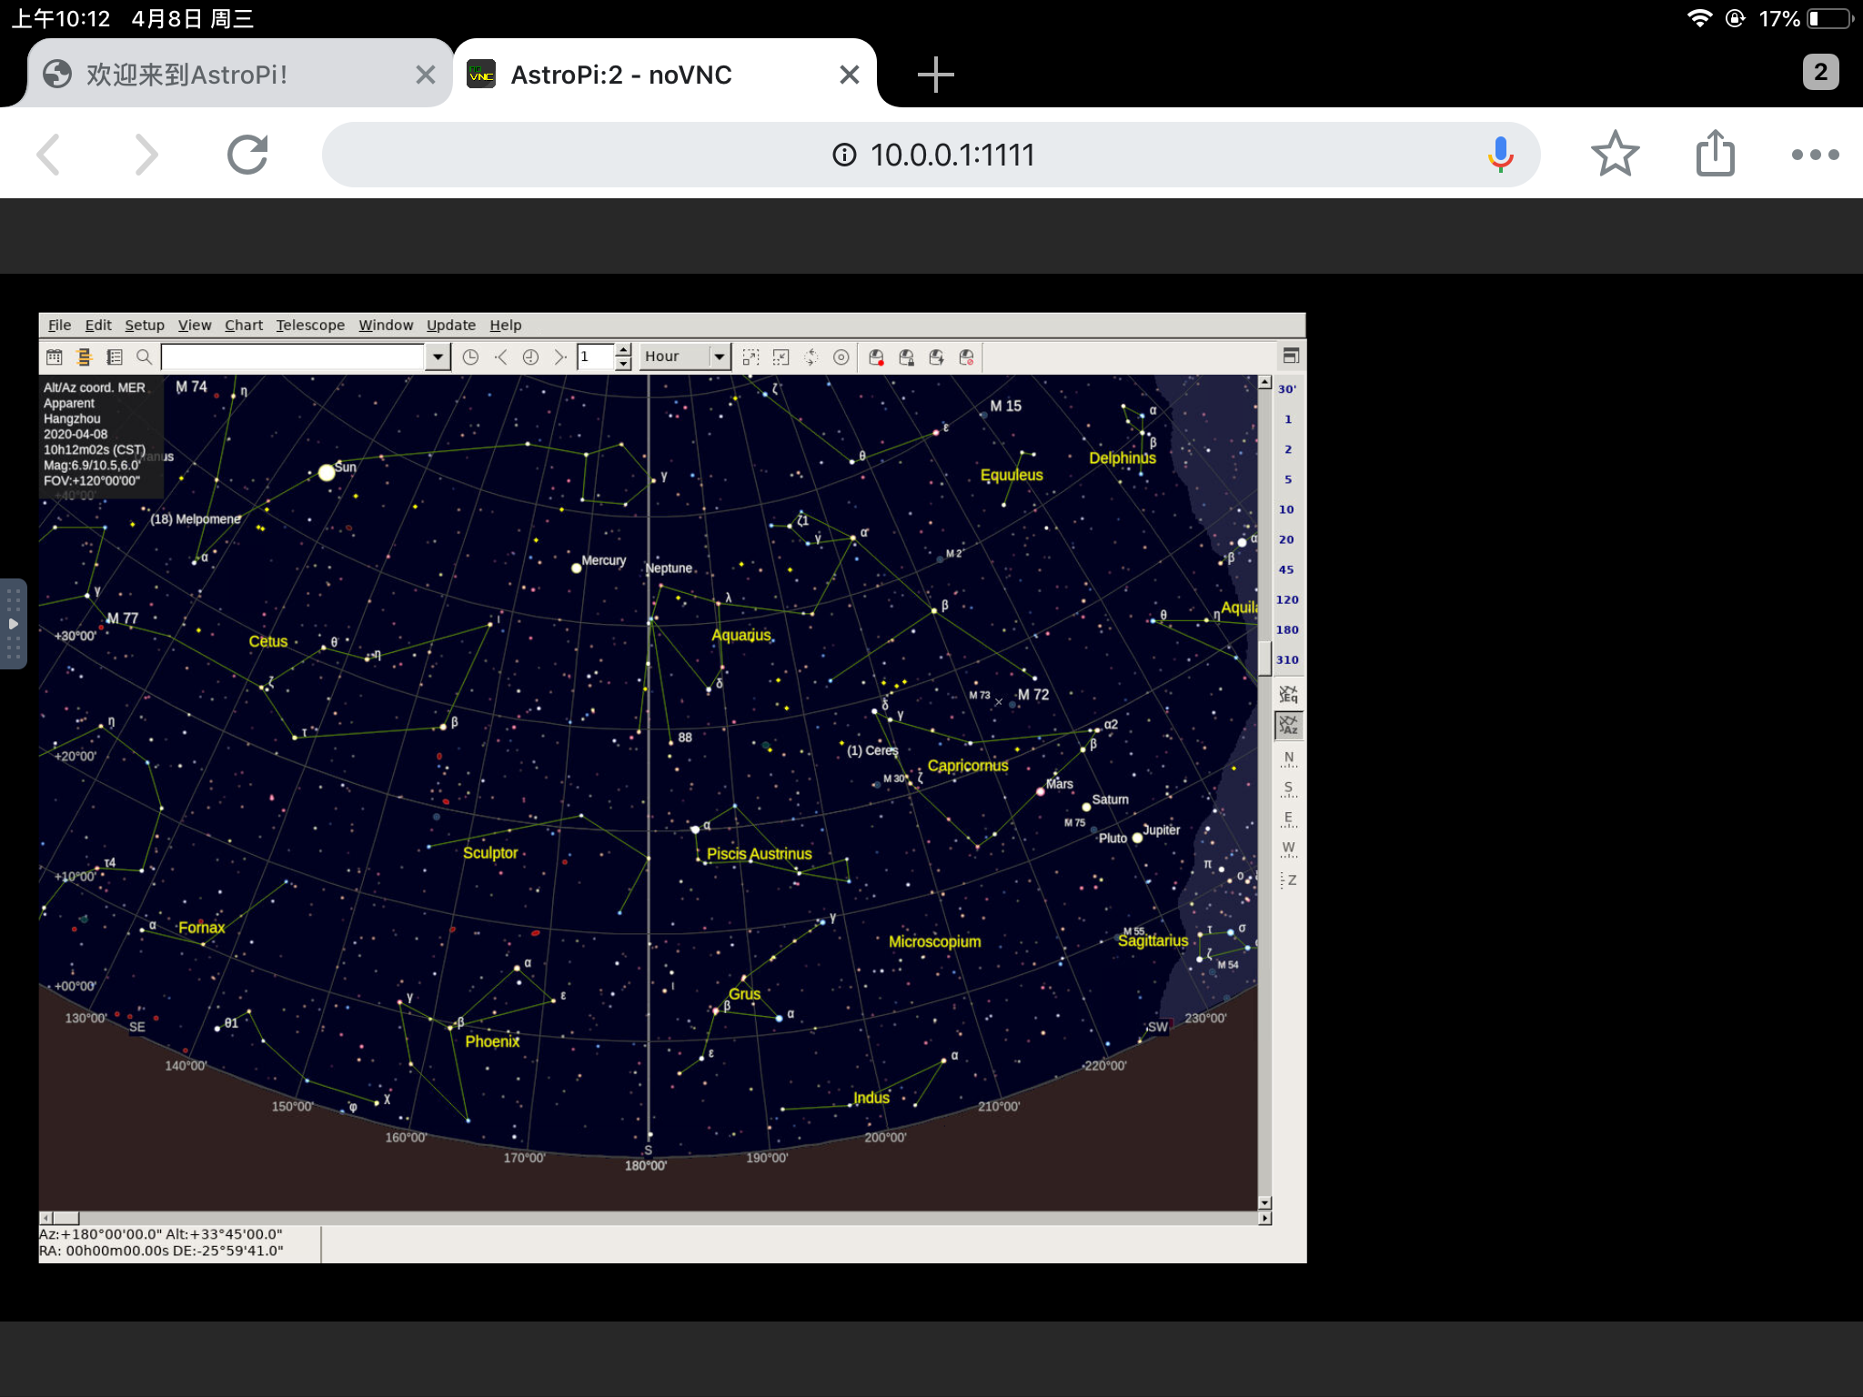This screenshot has width=1863, height=1397.
Task: Show east horizon with E button
Action: [1288, 819]
